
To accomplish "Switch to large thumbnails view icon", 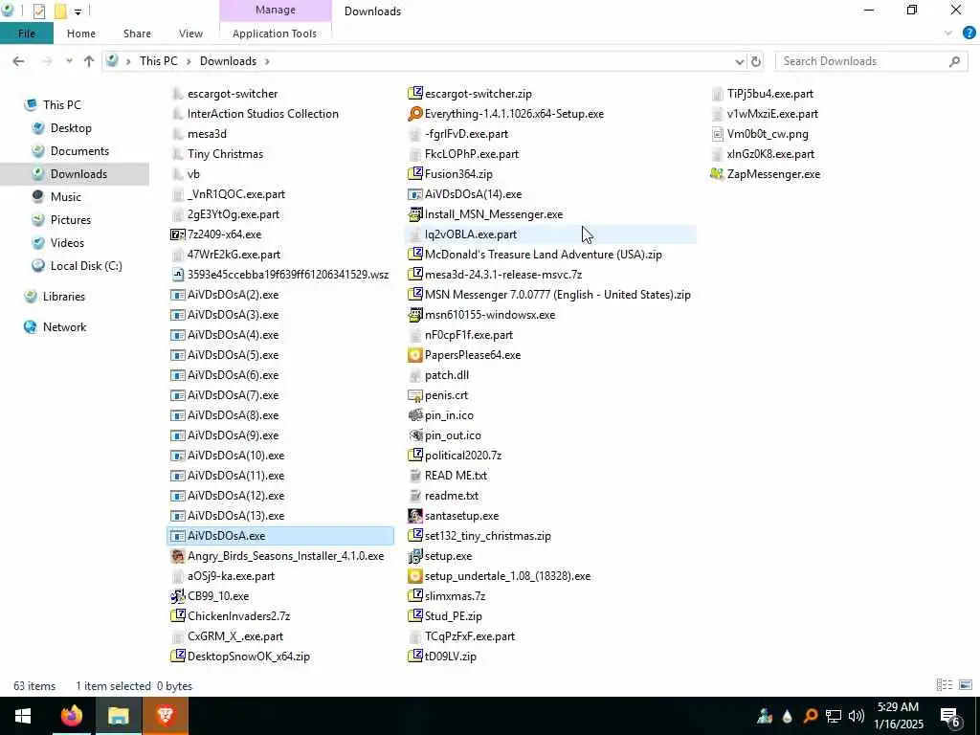I will (x=966, y=685).
